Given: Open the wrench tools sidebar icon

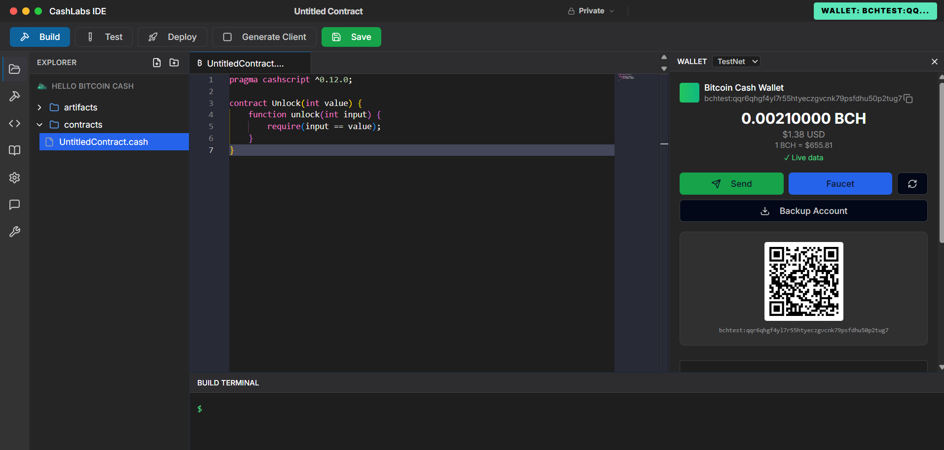Looking at the screenshot, I should [x=15, y=232].
